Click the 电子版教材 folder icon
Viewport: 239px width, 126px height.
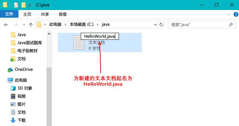click(x=13, y=51)
